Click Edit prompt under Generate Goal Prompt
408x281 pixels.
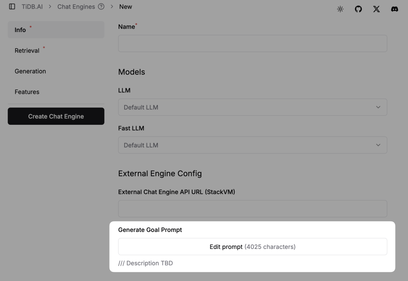click(252, 247)
